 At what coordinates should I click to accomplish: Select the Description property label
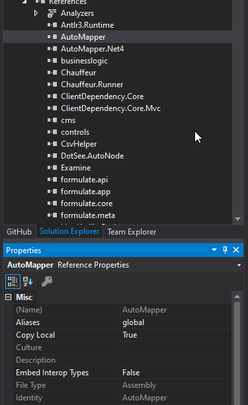tap(36, 360)
